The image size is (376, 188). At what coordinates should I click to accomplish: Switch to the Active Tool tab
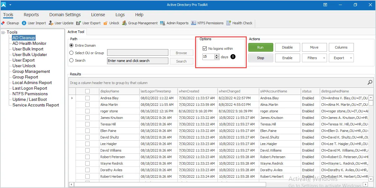pyautogui.click(x=77, y=32)
